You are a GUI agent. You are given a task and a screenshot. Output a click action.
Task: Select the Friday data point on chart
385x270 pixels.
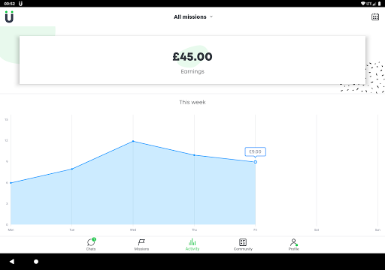(255, 162)
